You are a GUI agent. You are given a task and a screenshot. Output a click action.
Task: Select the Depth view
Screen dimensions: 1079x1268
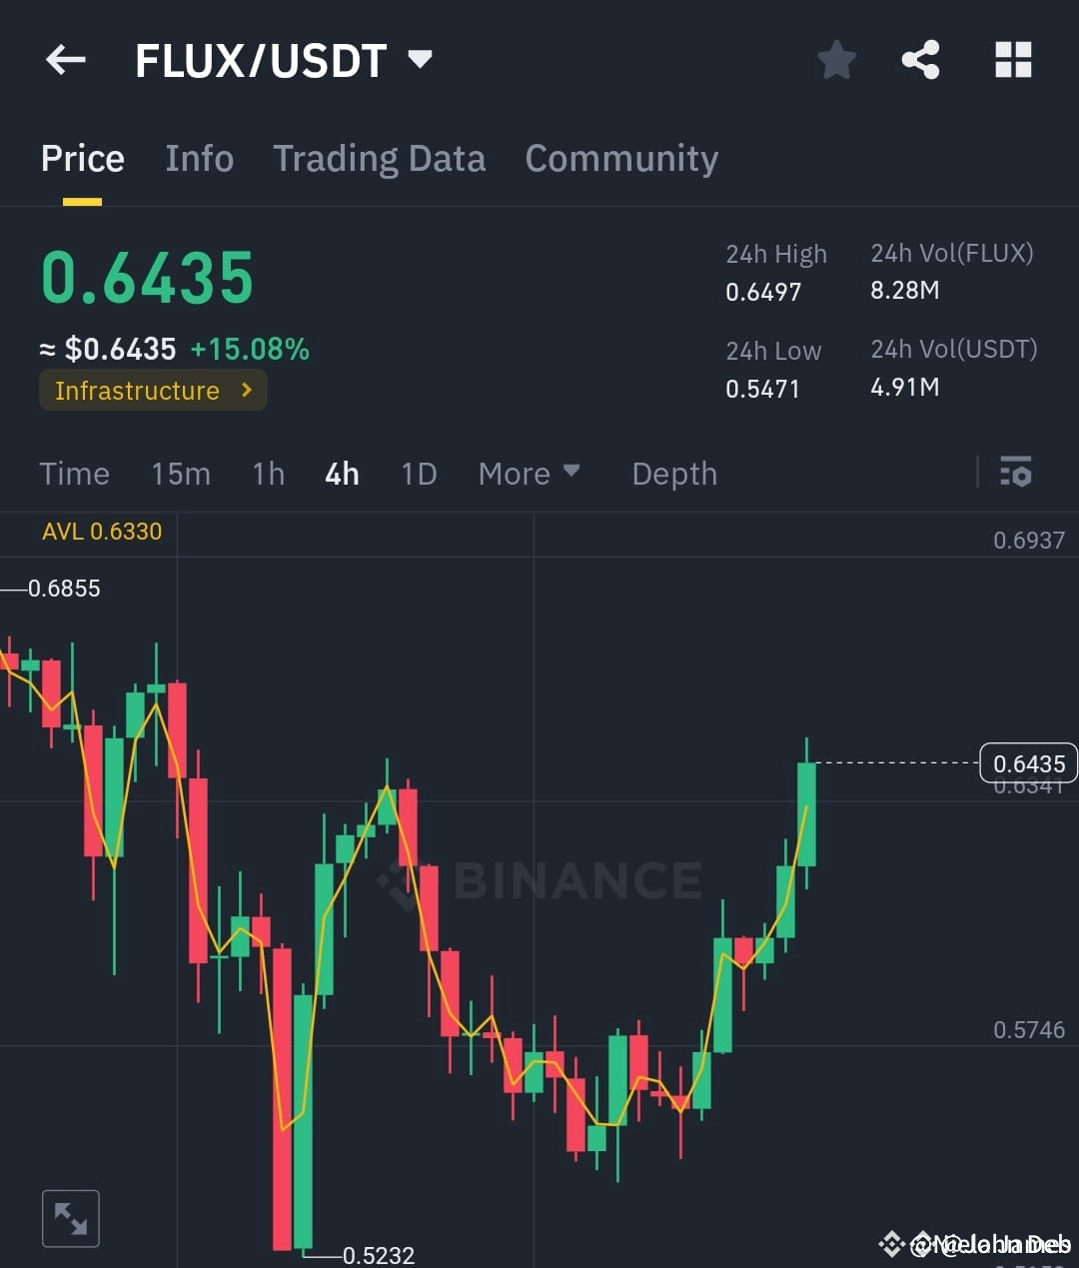coord(674,474)
